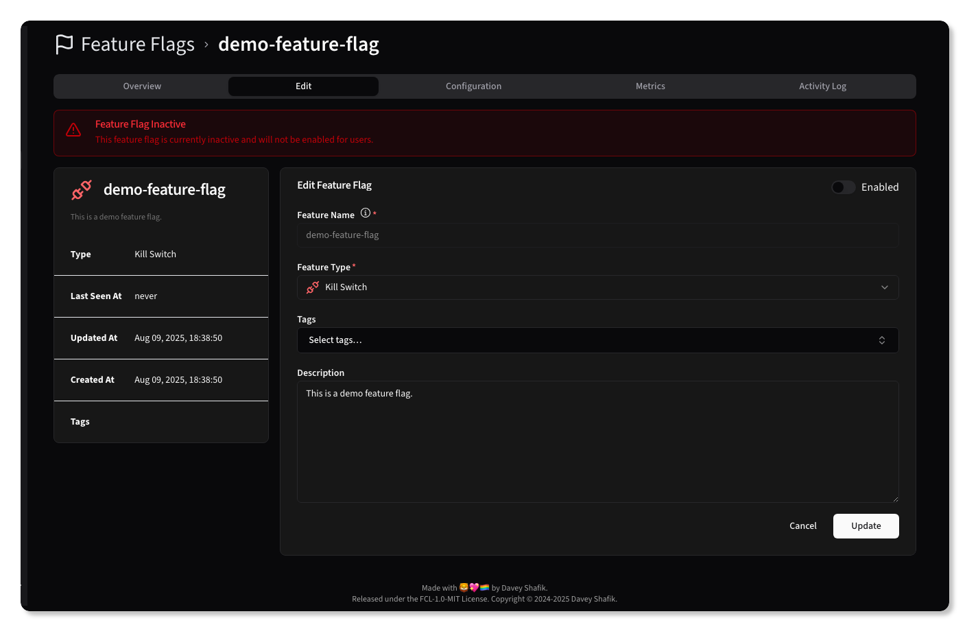The width and height of the screenshot is (978, 640).
Task: Click the chevron on the Tags selector
Action: tap(882, 340)
